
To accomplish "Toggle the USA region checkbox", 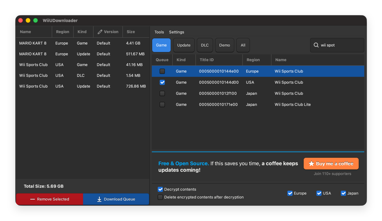I will coord(319,193).
